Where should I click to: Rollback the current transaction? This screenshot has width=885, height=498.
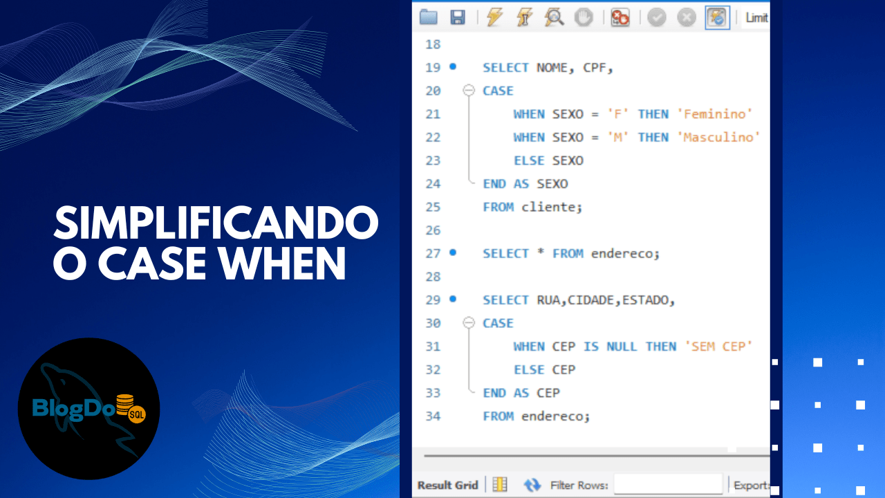pyautogui.click(x=686, y=17)
